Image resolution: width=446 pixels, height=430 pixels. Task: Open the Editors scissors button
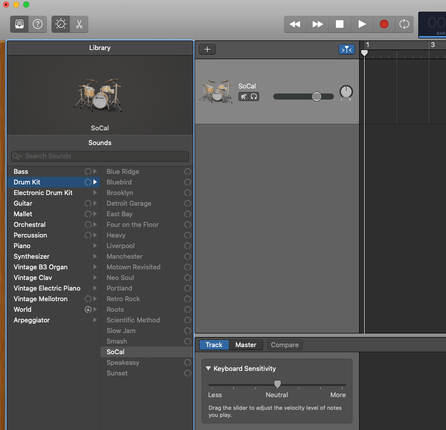(79, 24)
